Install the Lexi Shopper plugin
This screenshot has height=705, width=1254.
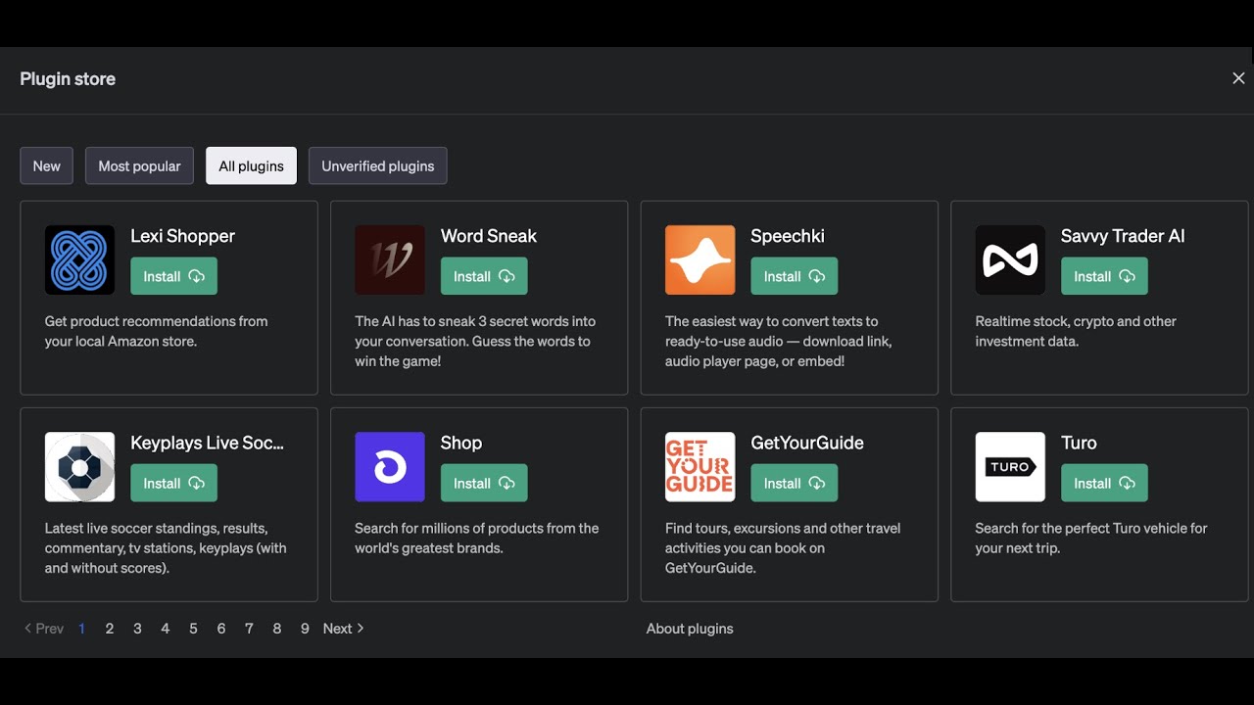tap(173, 277)
